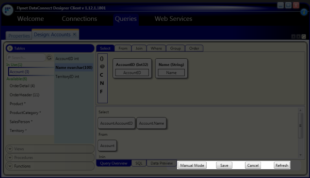The image size is (310, 178).
Task: Click the tab scroll left arrow
Action: point(294,36)
